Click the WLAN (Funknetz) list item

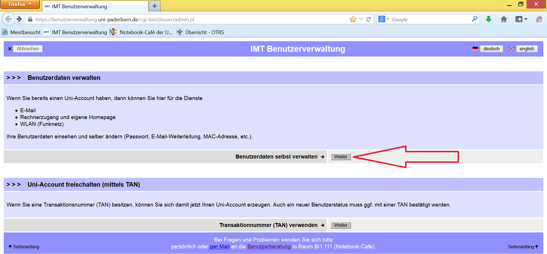[x=42, y=124]
